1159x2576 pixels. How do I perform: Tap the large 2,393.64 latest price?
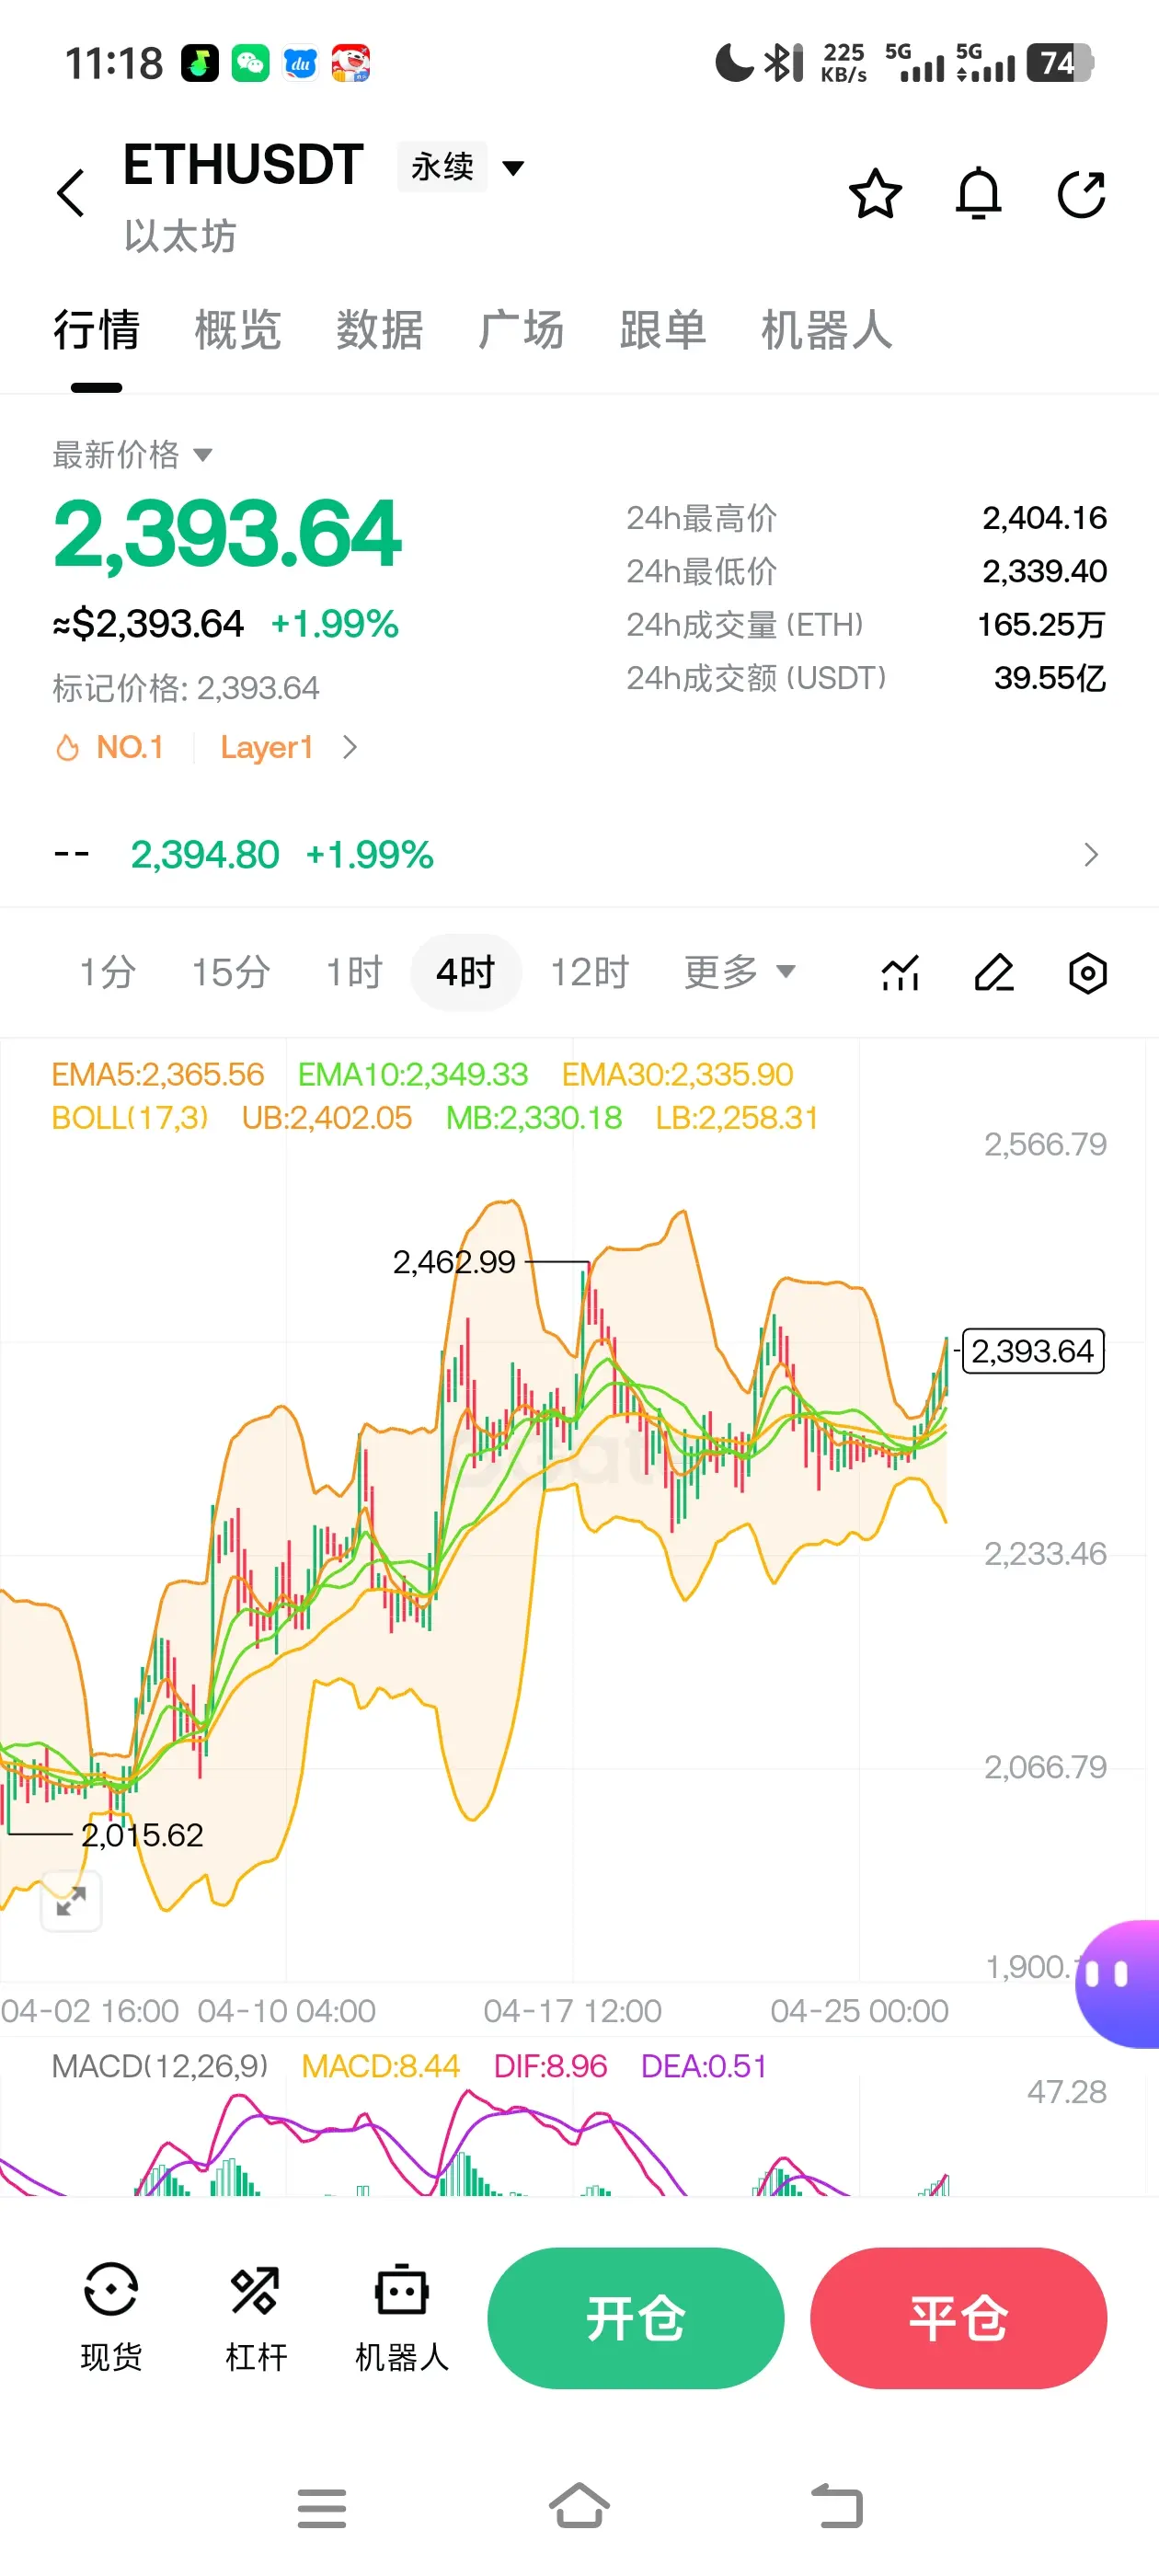pos(227,535)
